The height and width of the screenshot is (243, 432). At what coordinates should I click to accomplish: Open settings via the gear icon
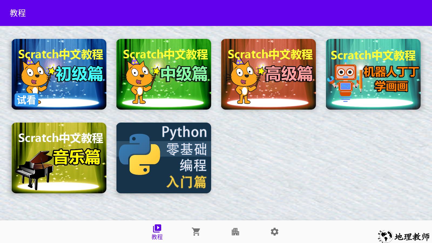274,232
